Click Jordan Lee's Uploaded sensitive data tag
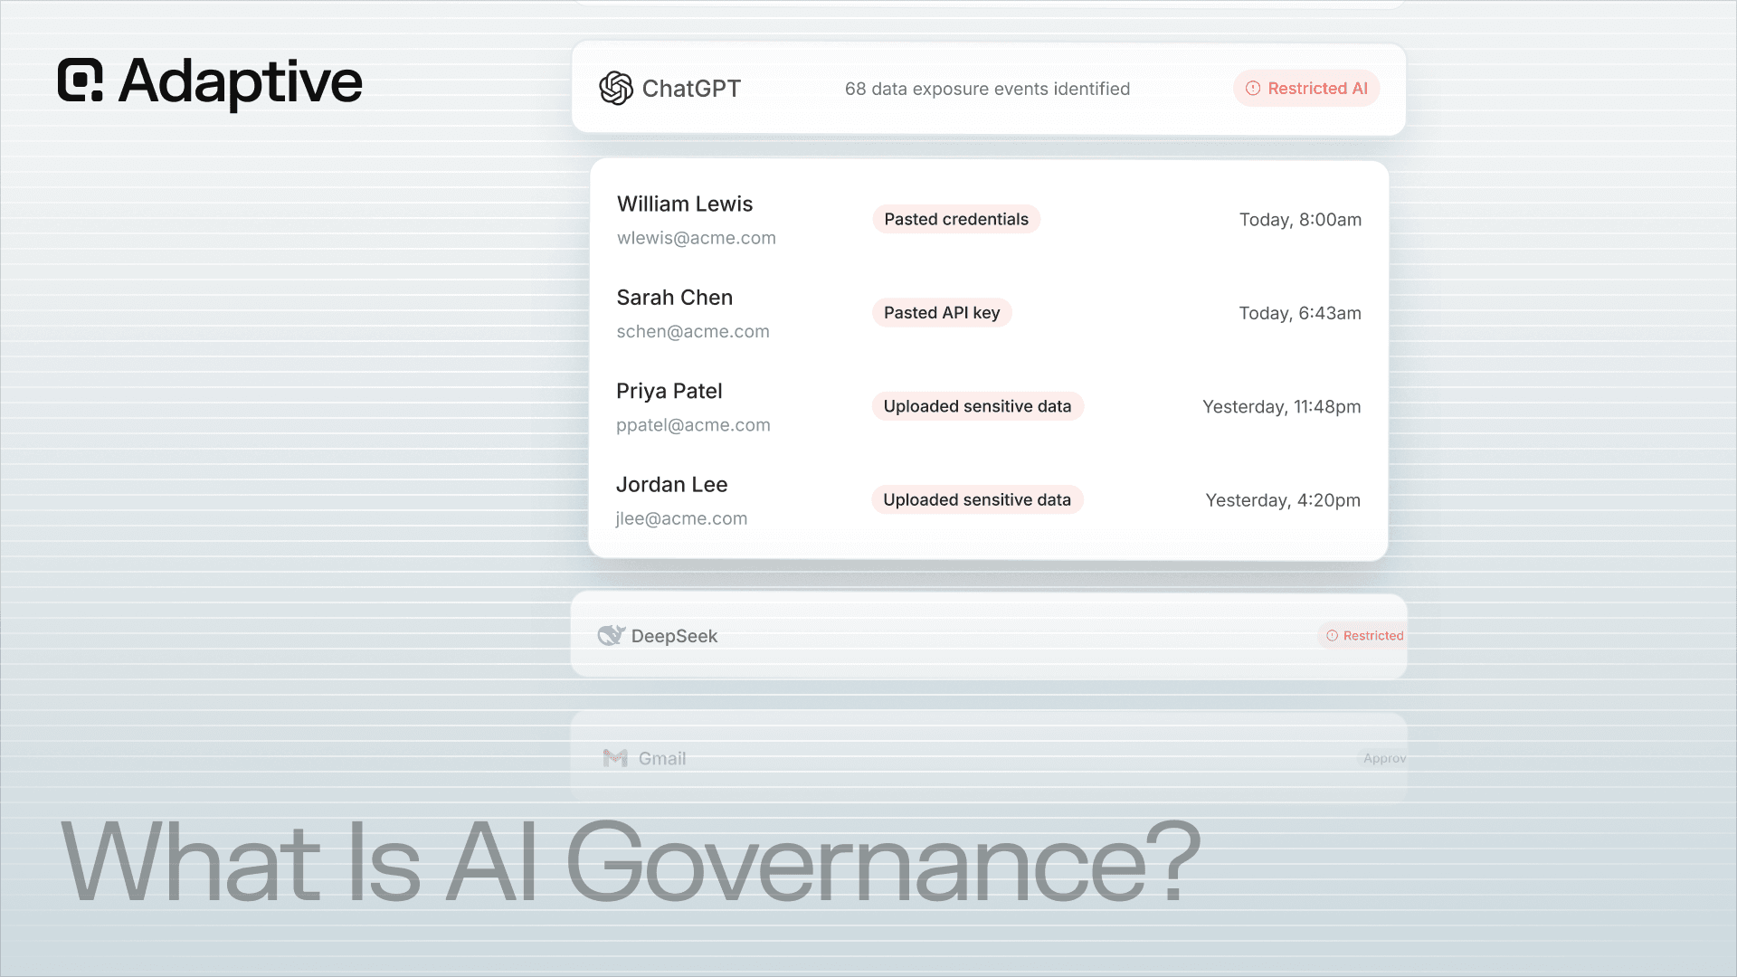This screenshot has height=977, width=1737. [x=977, y=499]
